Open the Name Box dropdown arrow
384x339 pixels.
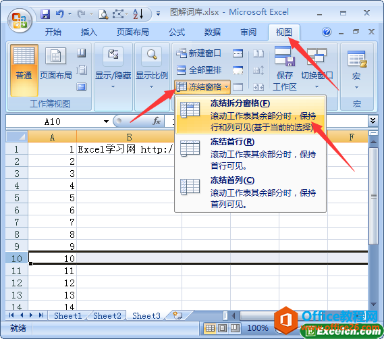point(106,122)
